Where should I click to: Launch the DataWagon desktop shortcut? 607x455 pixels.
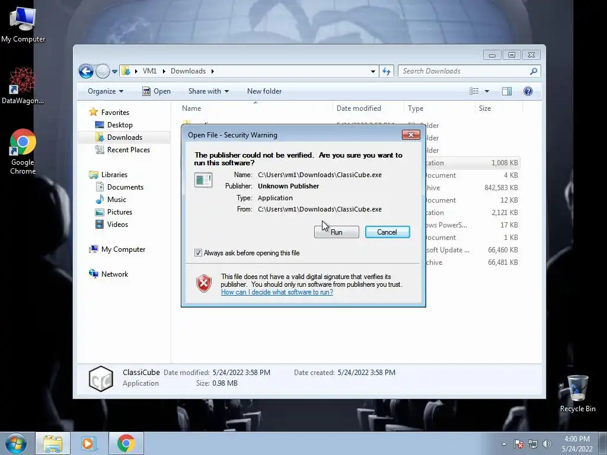pyautogui.click(x=23, y=86)
